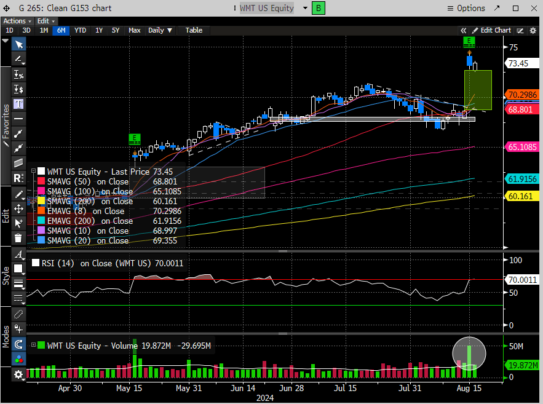Collapse panel with double chevron icon
The image size is (543, 404).
coord(463,31)
